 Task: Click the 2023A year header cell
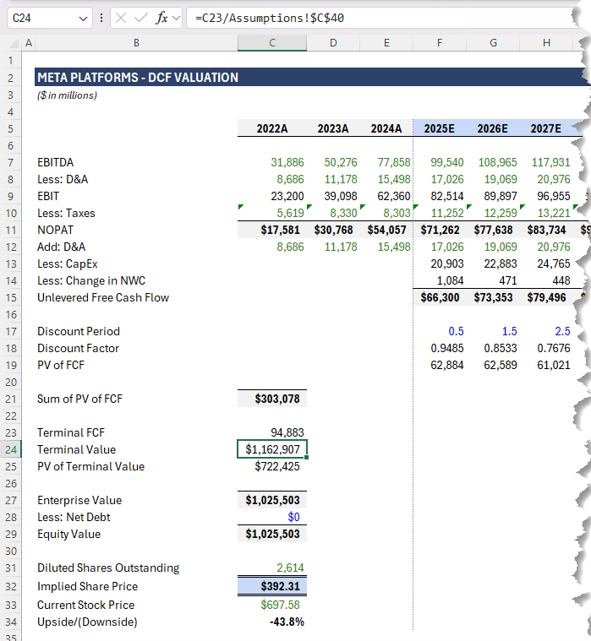click(x=333, y=128)
